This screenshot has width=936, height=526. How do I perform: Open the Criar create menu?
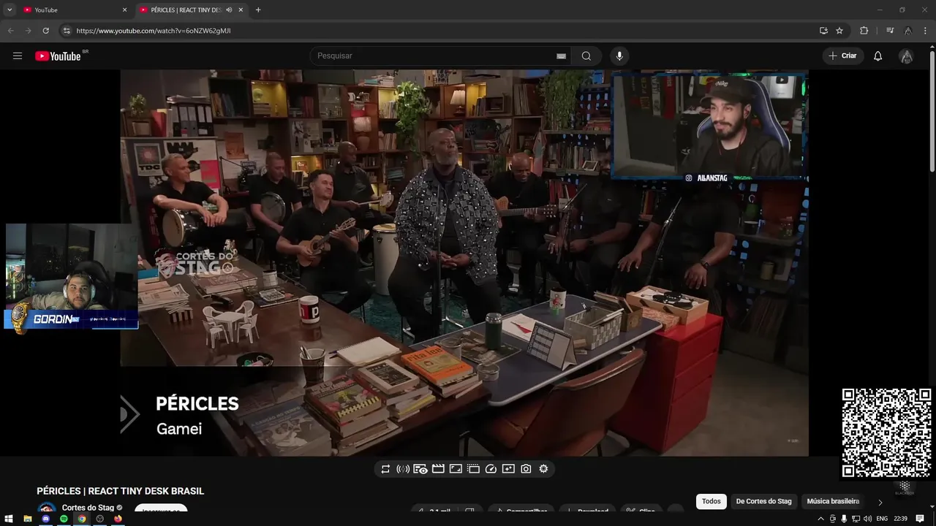(x=842, y=56)
